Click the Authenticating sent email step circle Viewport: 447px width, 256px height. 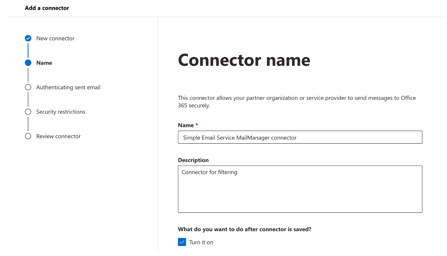tap(28, 87)
